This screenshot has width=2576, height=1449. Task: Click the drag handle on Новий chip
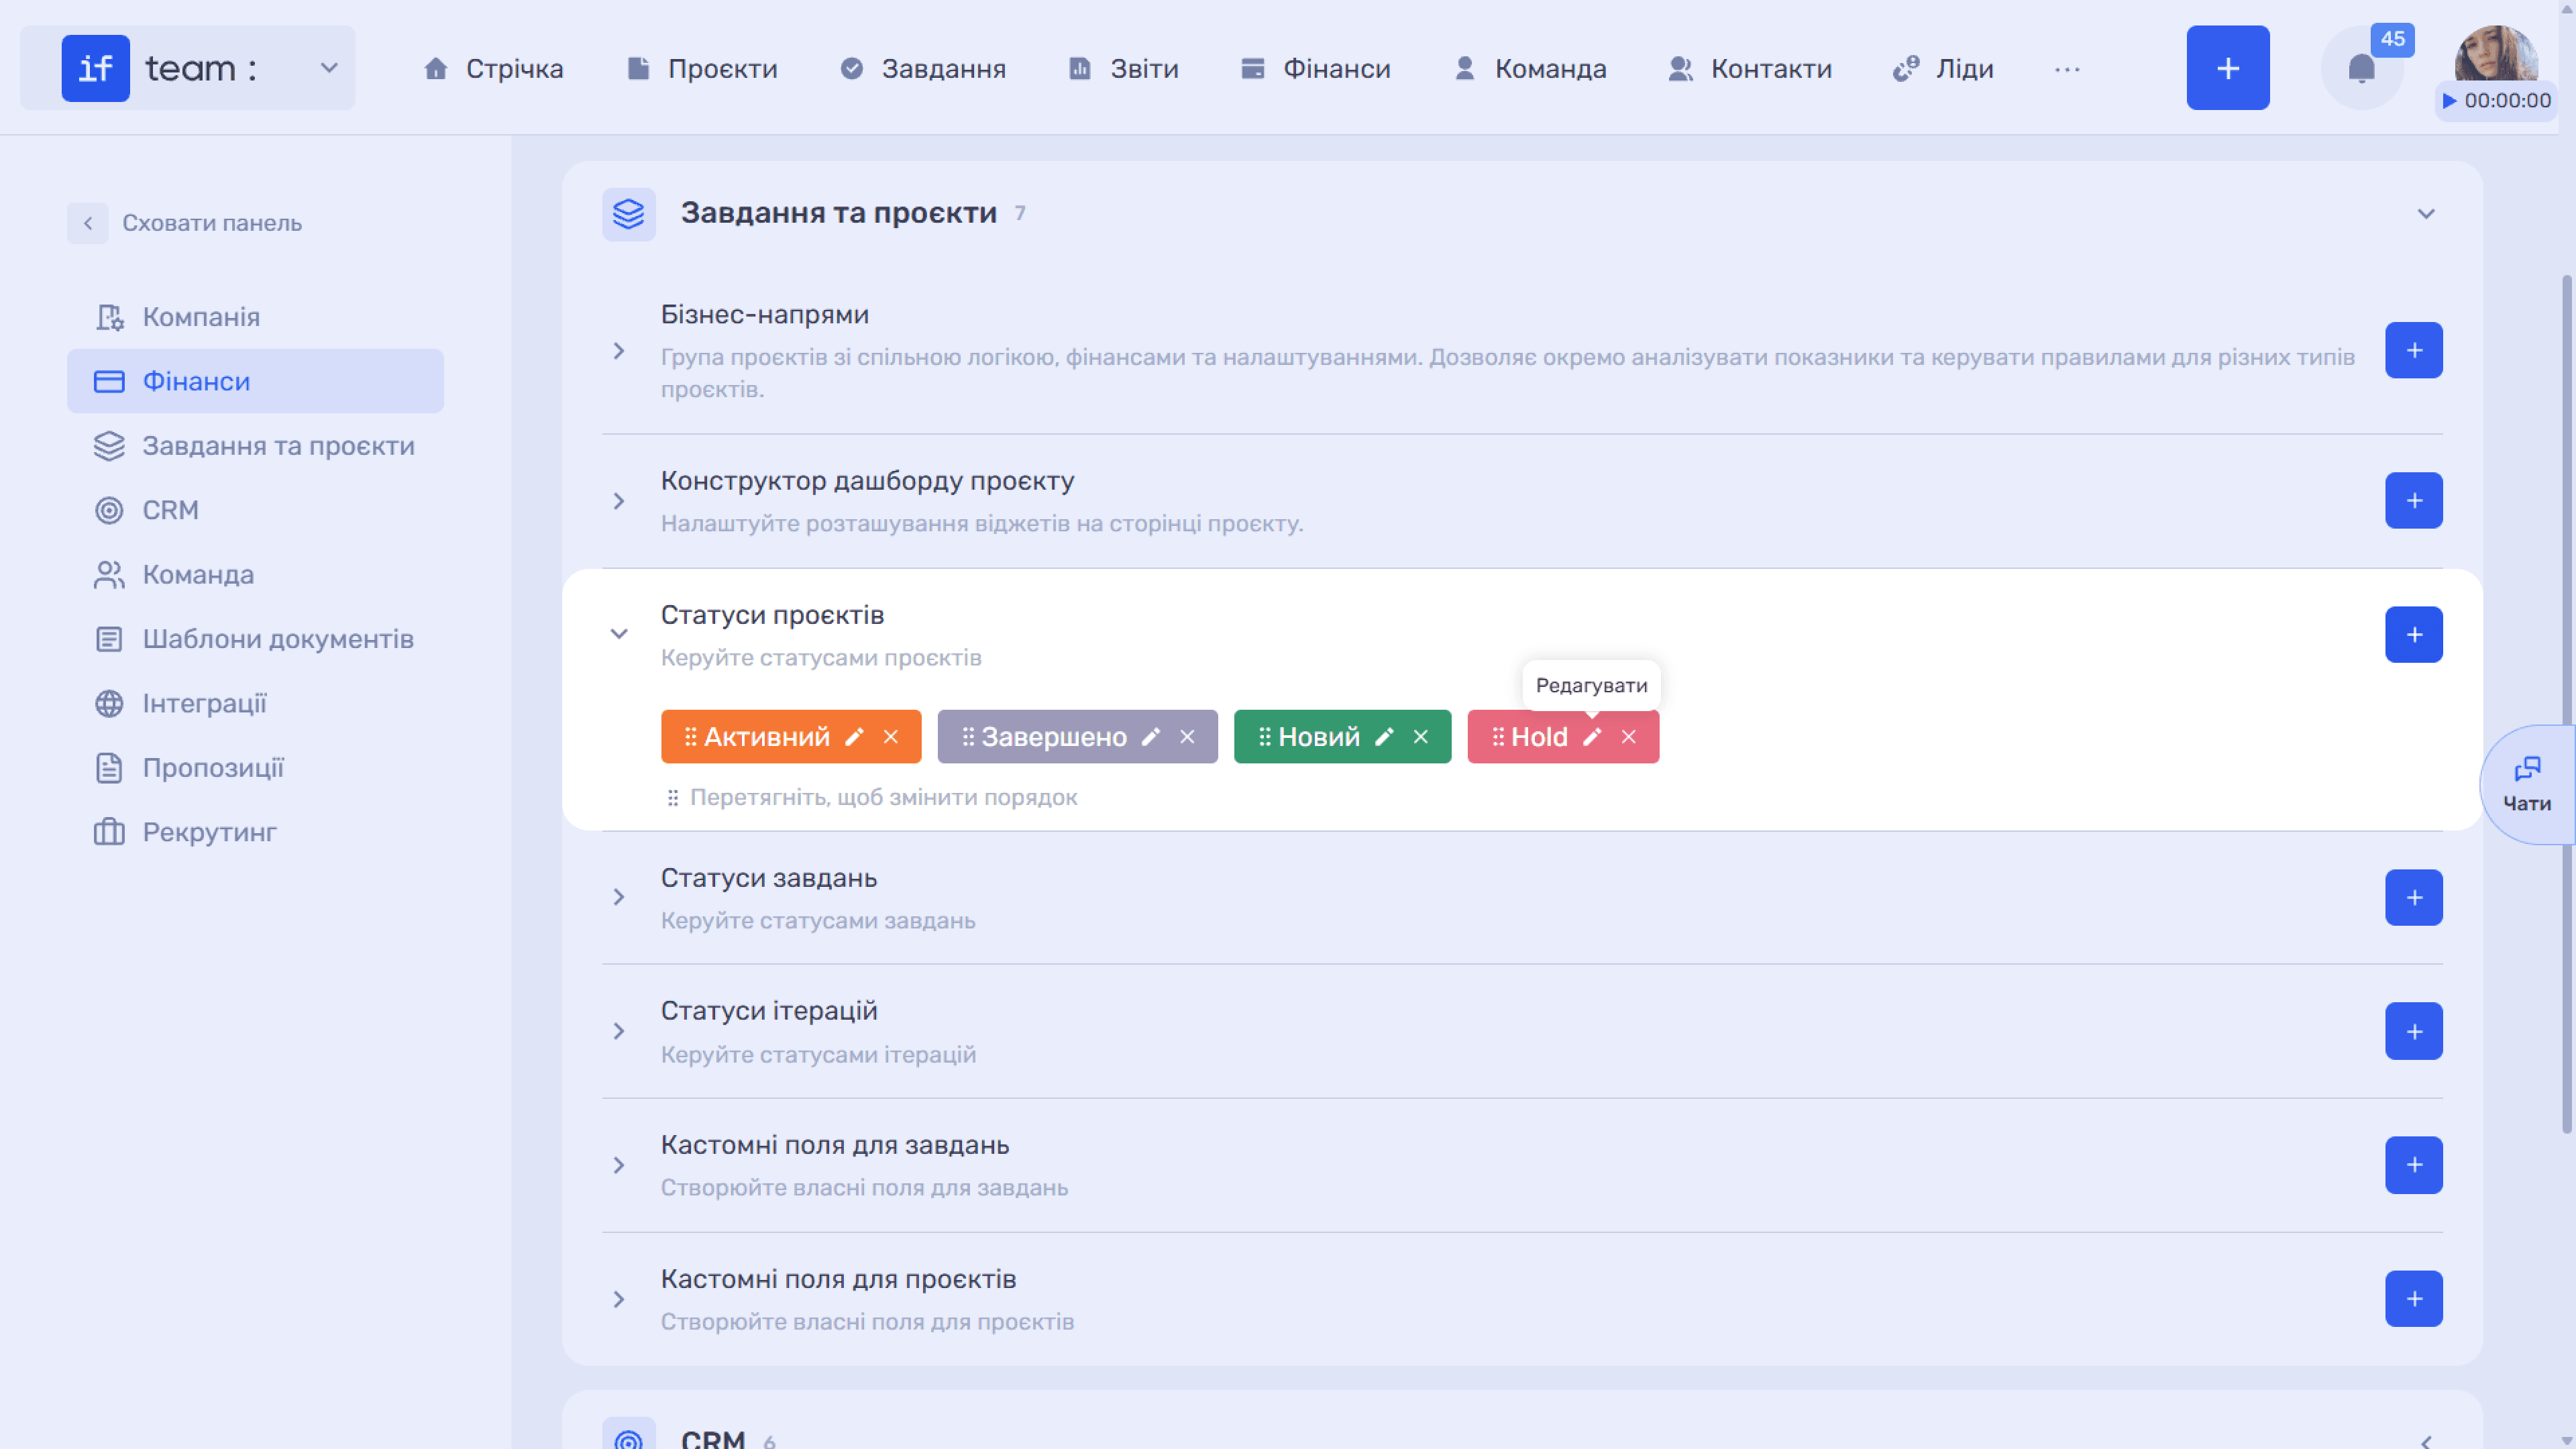(1265, 737)
